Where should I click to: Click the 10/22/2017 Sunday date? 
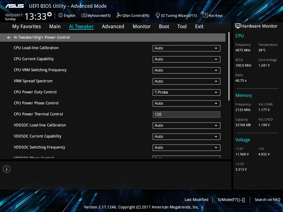point(14,17)
